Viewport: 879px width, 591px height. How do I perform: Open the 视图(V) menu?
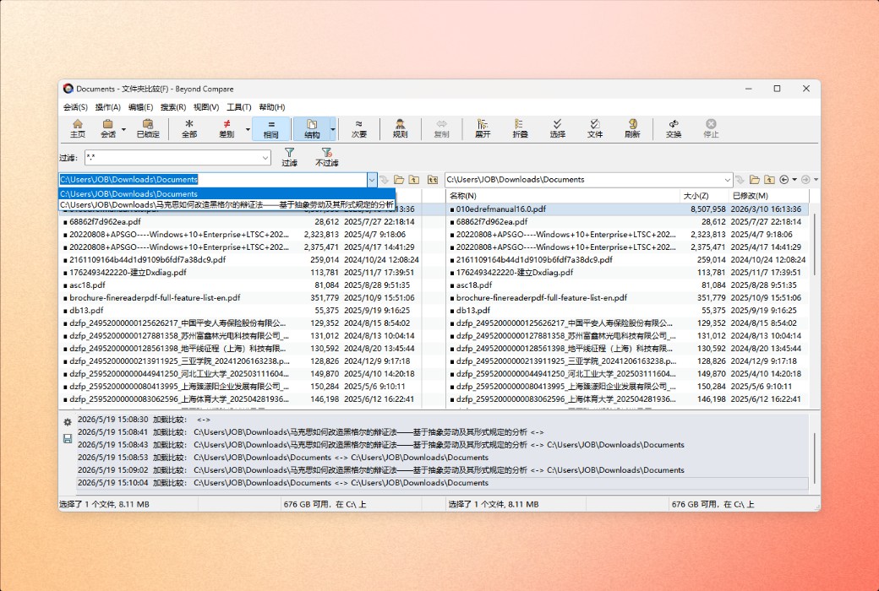(x=205, y=107)
